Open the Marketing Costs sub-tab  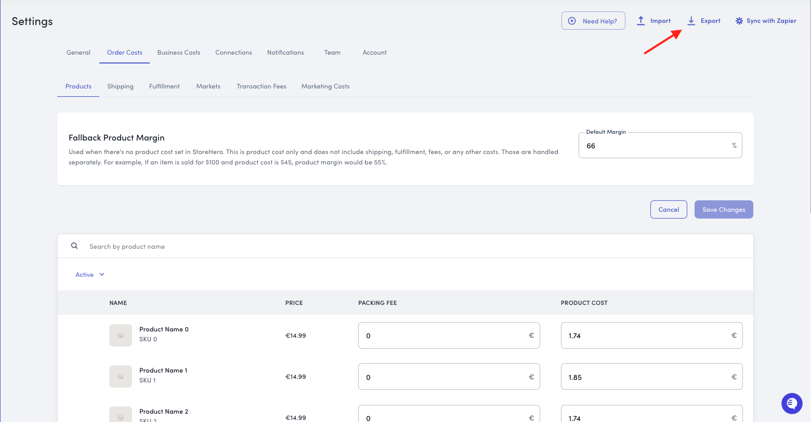325,86
